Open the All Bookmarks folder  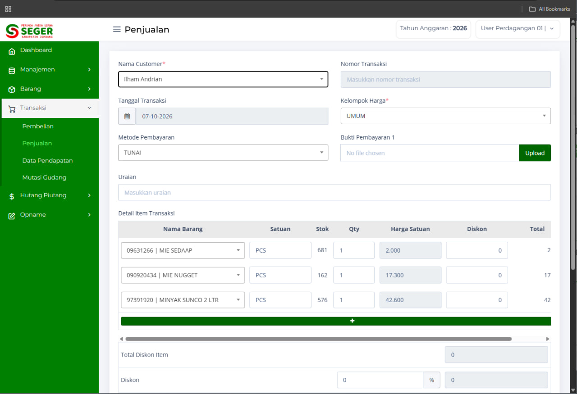pos(550,9)
